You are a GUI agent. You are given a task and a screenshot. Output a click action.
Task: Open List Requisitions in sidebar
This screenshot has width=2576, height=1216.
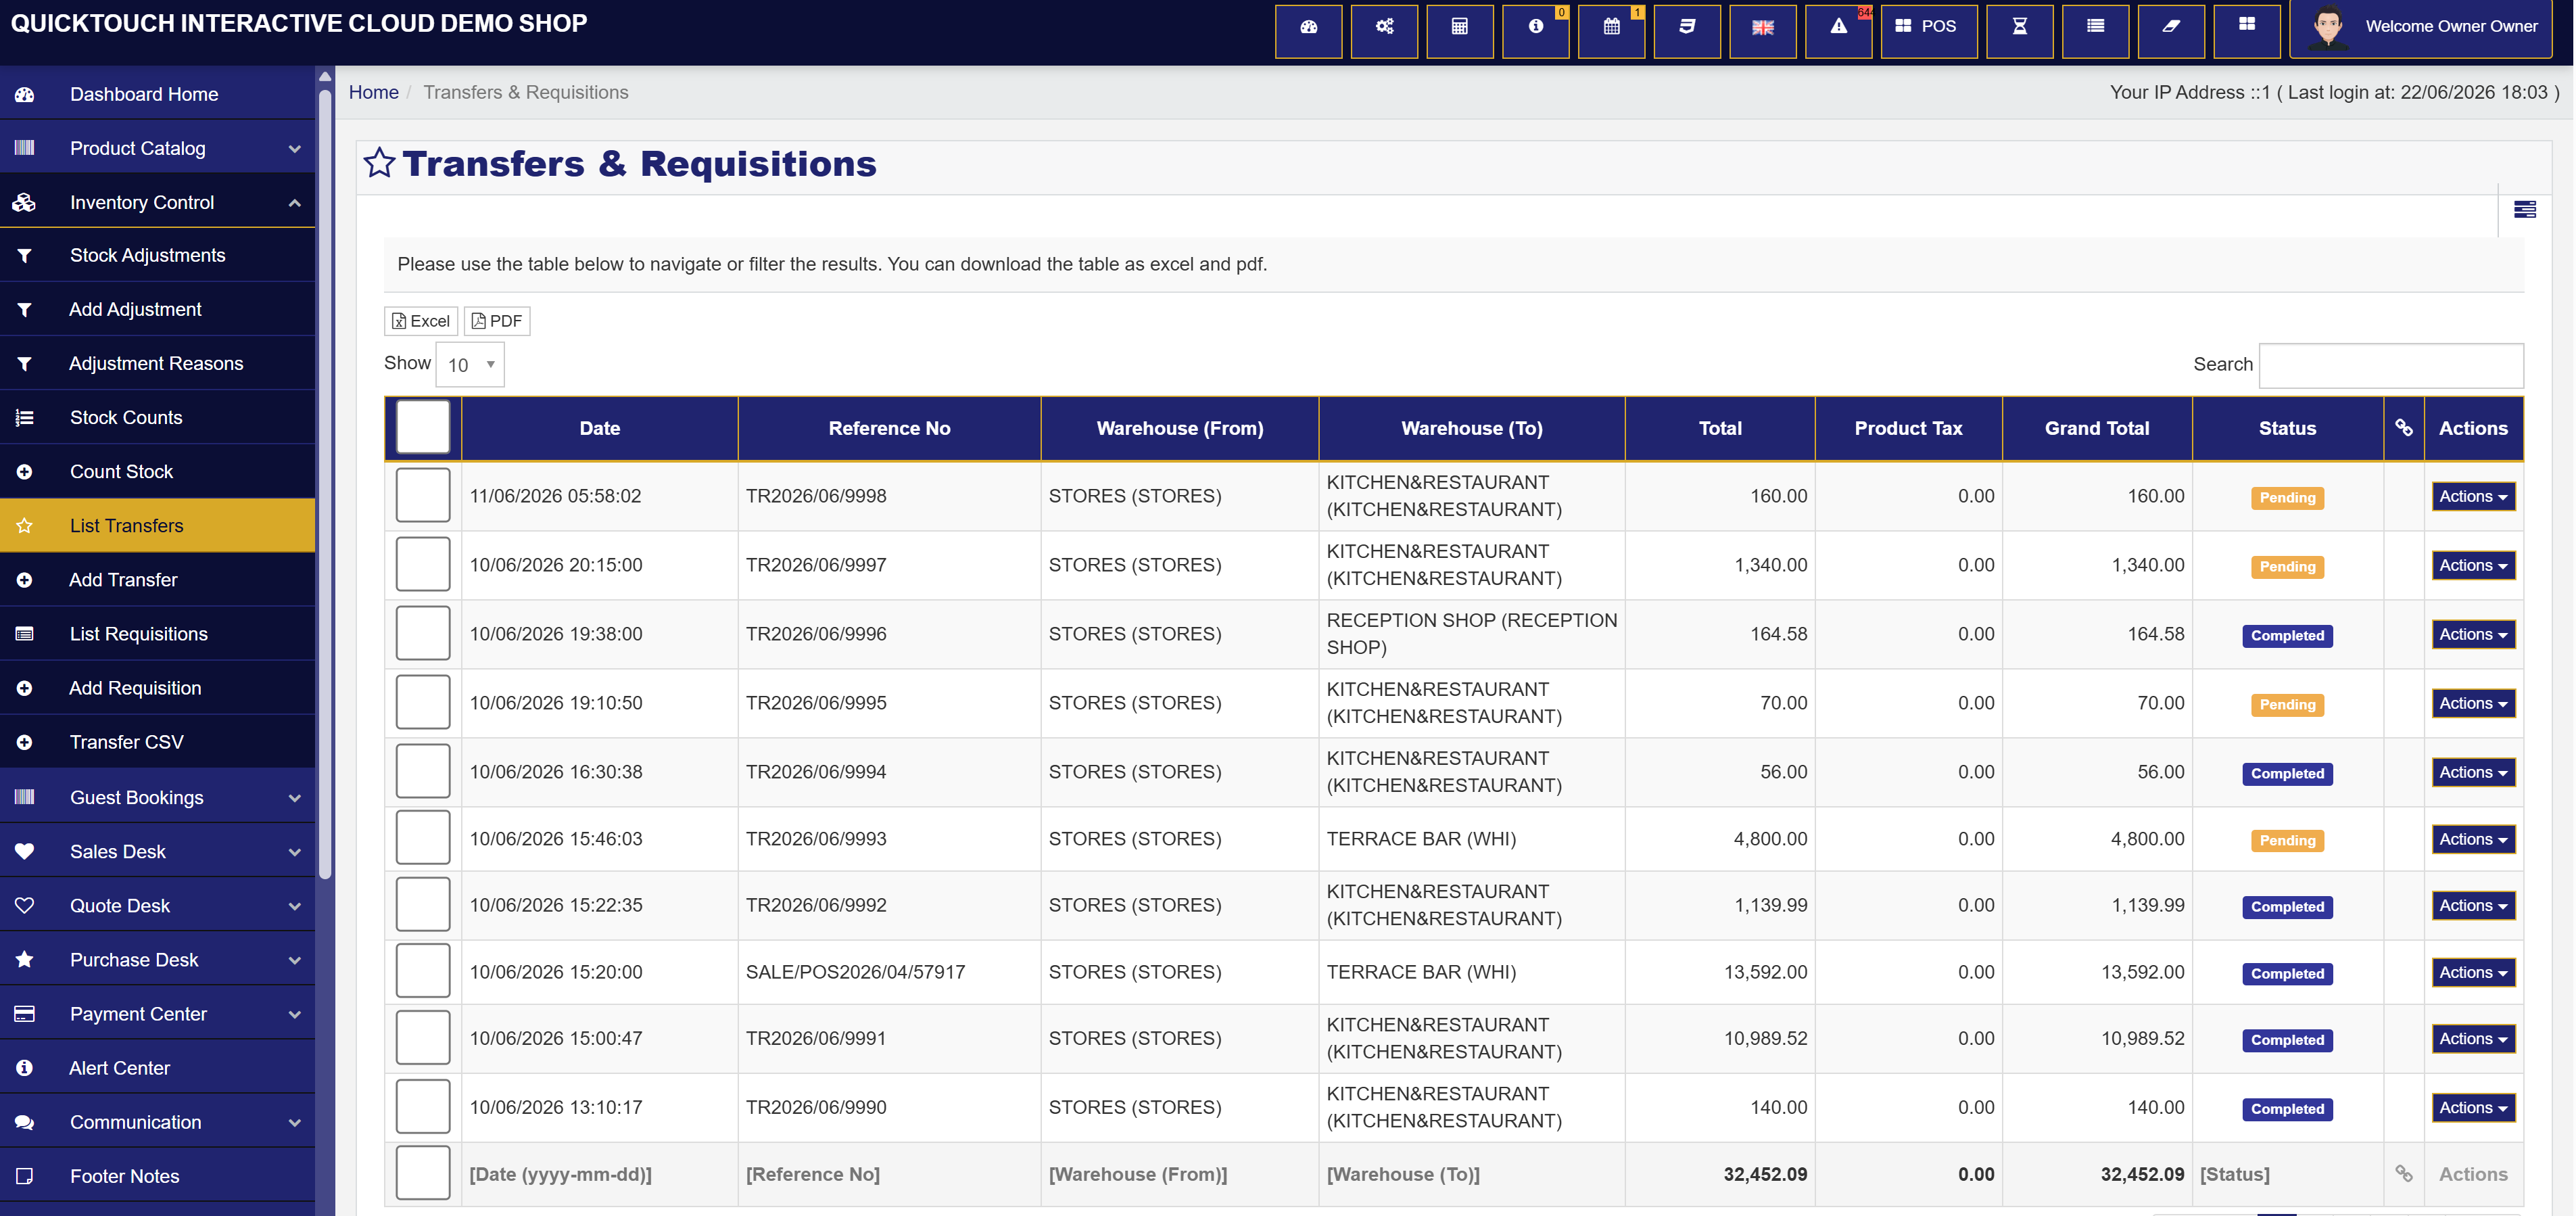point(158,633)
